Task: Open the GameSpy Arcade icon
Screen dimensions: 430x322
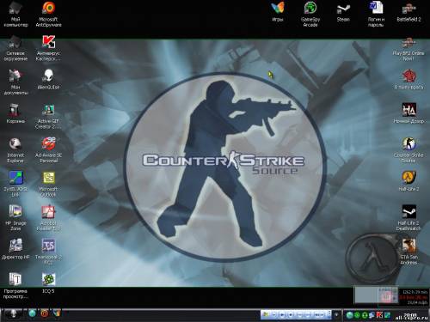Action: click(310, 15)
